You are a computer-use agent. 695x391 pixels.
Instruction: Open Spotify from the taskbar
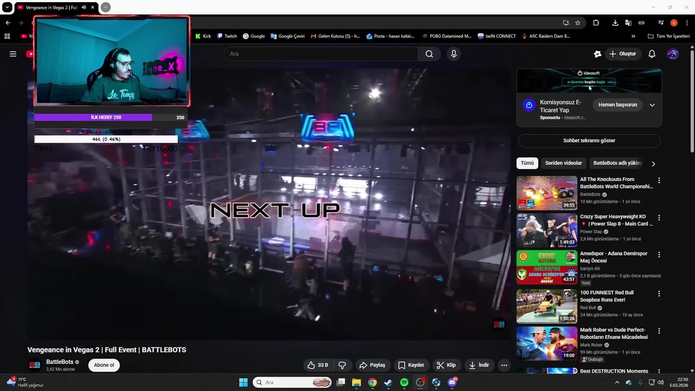(404, 382)
